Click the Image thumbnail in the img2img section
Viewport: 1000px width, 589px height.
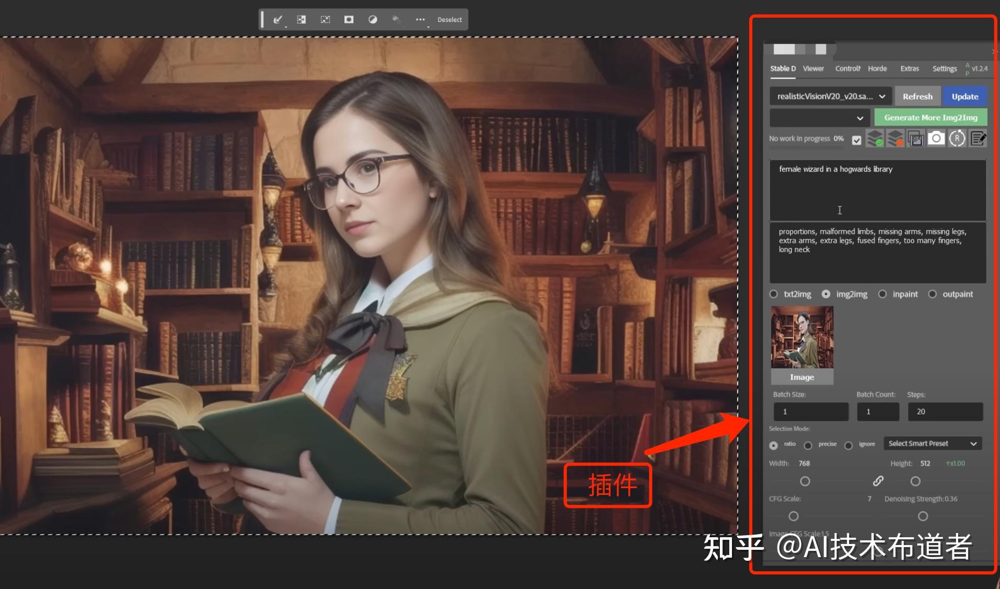[x=802, y=339]
